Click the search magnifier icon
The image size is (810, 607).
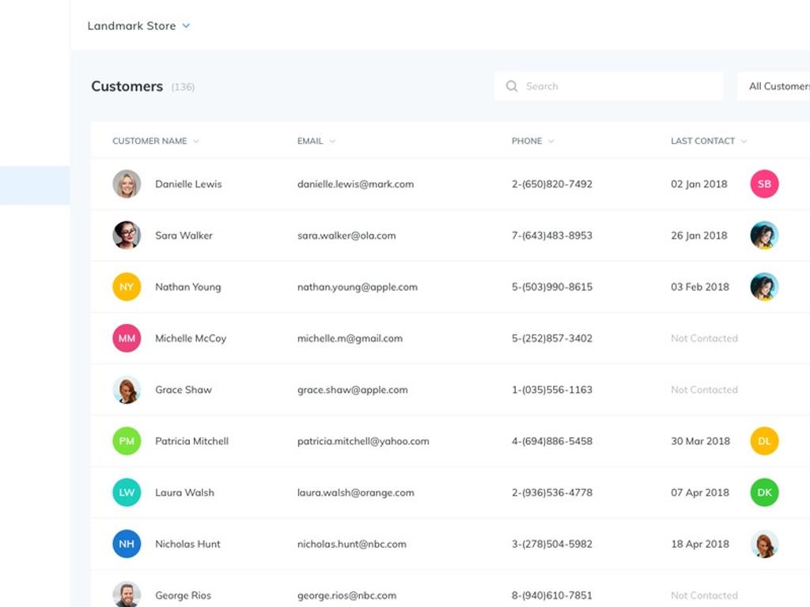coord(512,86)
